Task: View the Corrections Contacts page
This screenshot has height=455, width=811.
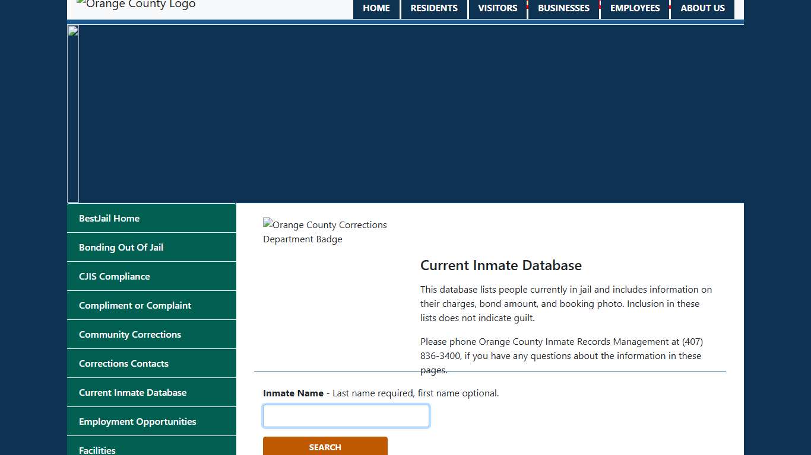Action: [x=123, y=364]
